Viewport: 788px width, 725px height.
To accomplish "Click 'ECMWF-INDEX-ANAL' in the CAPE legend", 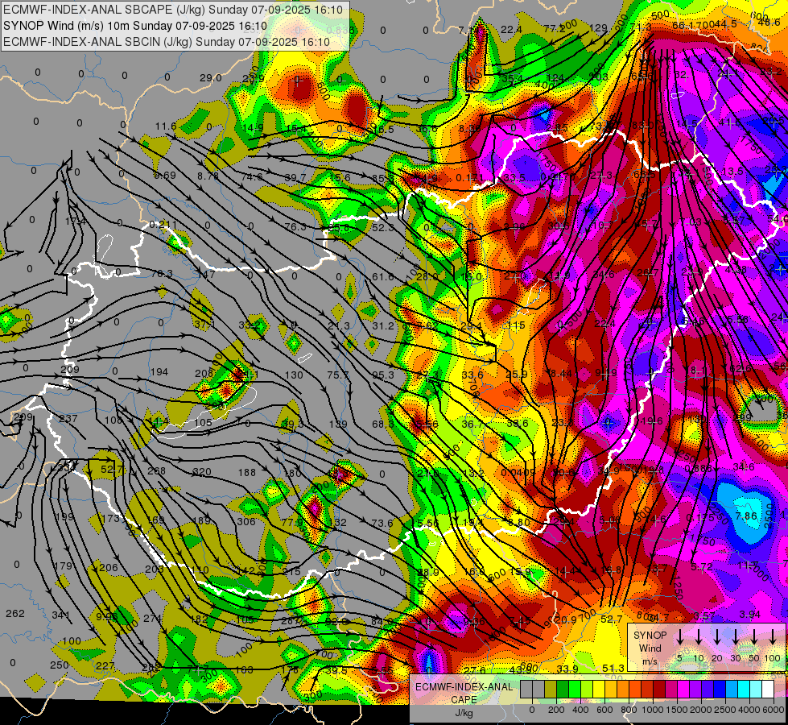I will [x=464, y=687].
